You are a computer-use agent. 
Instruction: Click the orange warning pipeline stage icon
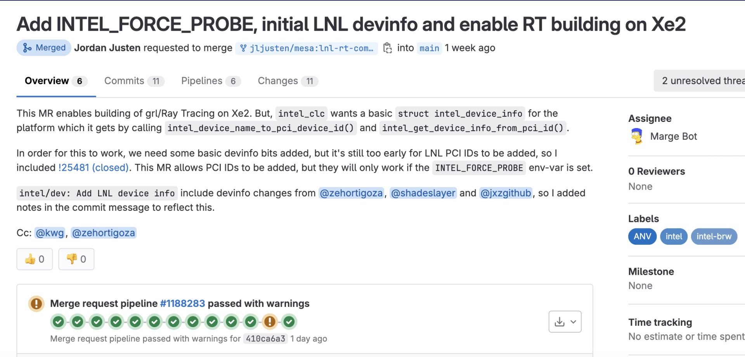(270, 322)
